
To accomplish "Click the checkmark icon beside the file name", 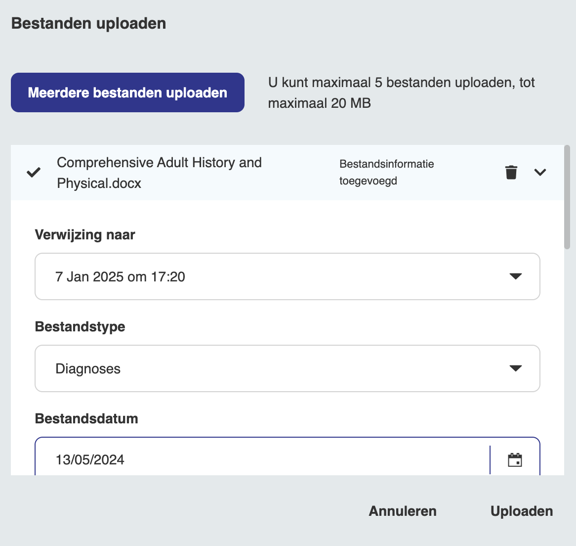I will tap(34, 173).
